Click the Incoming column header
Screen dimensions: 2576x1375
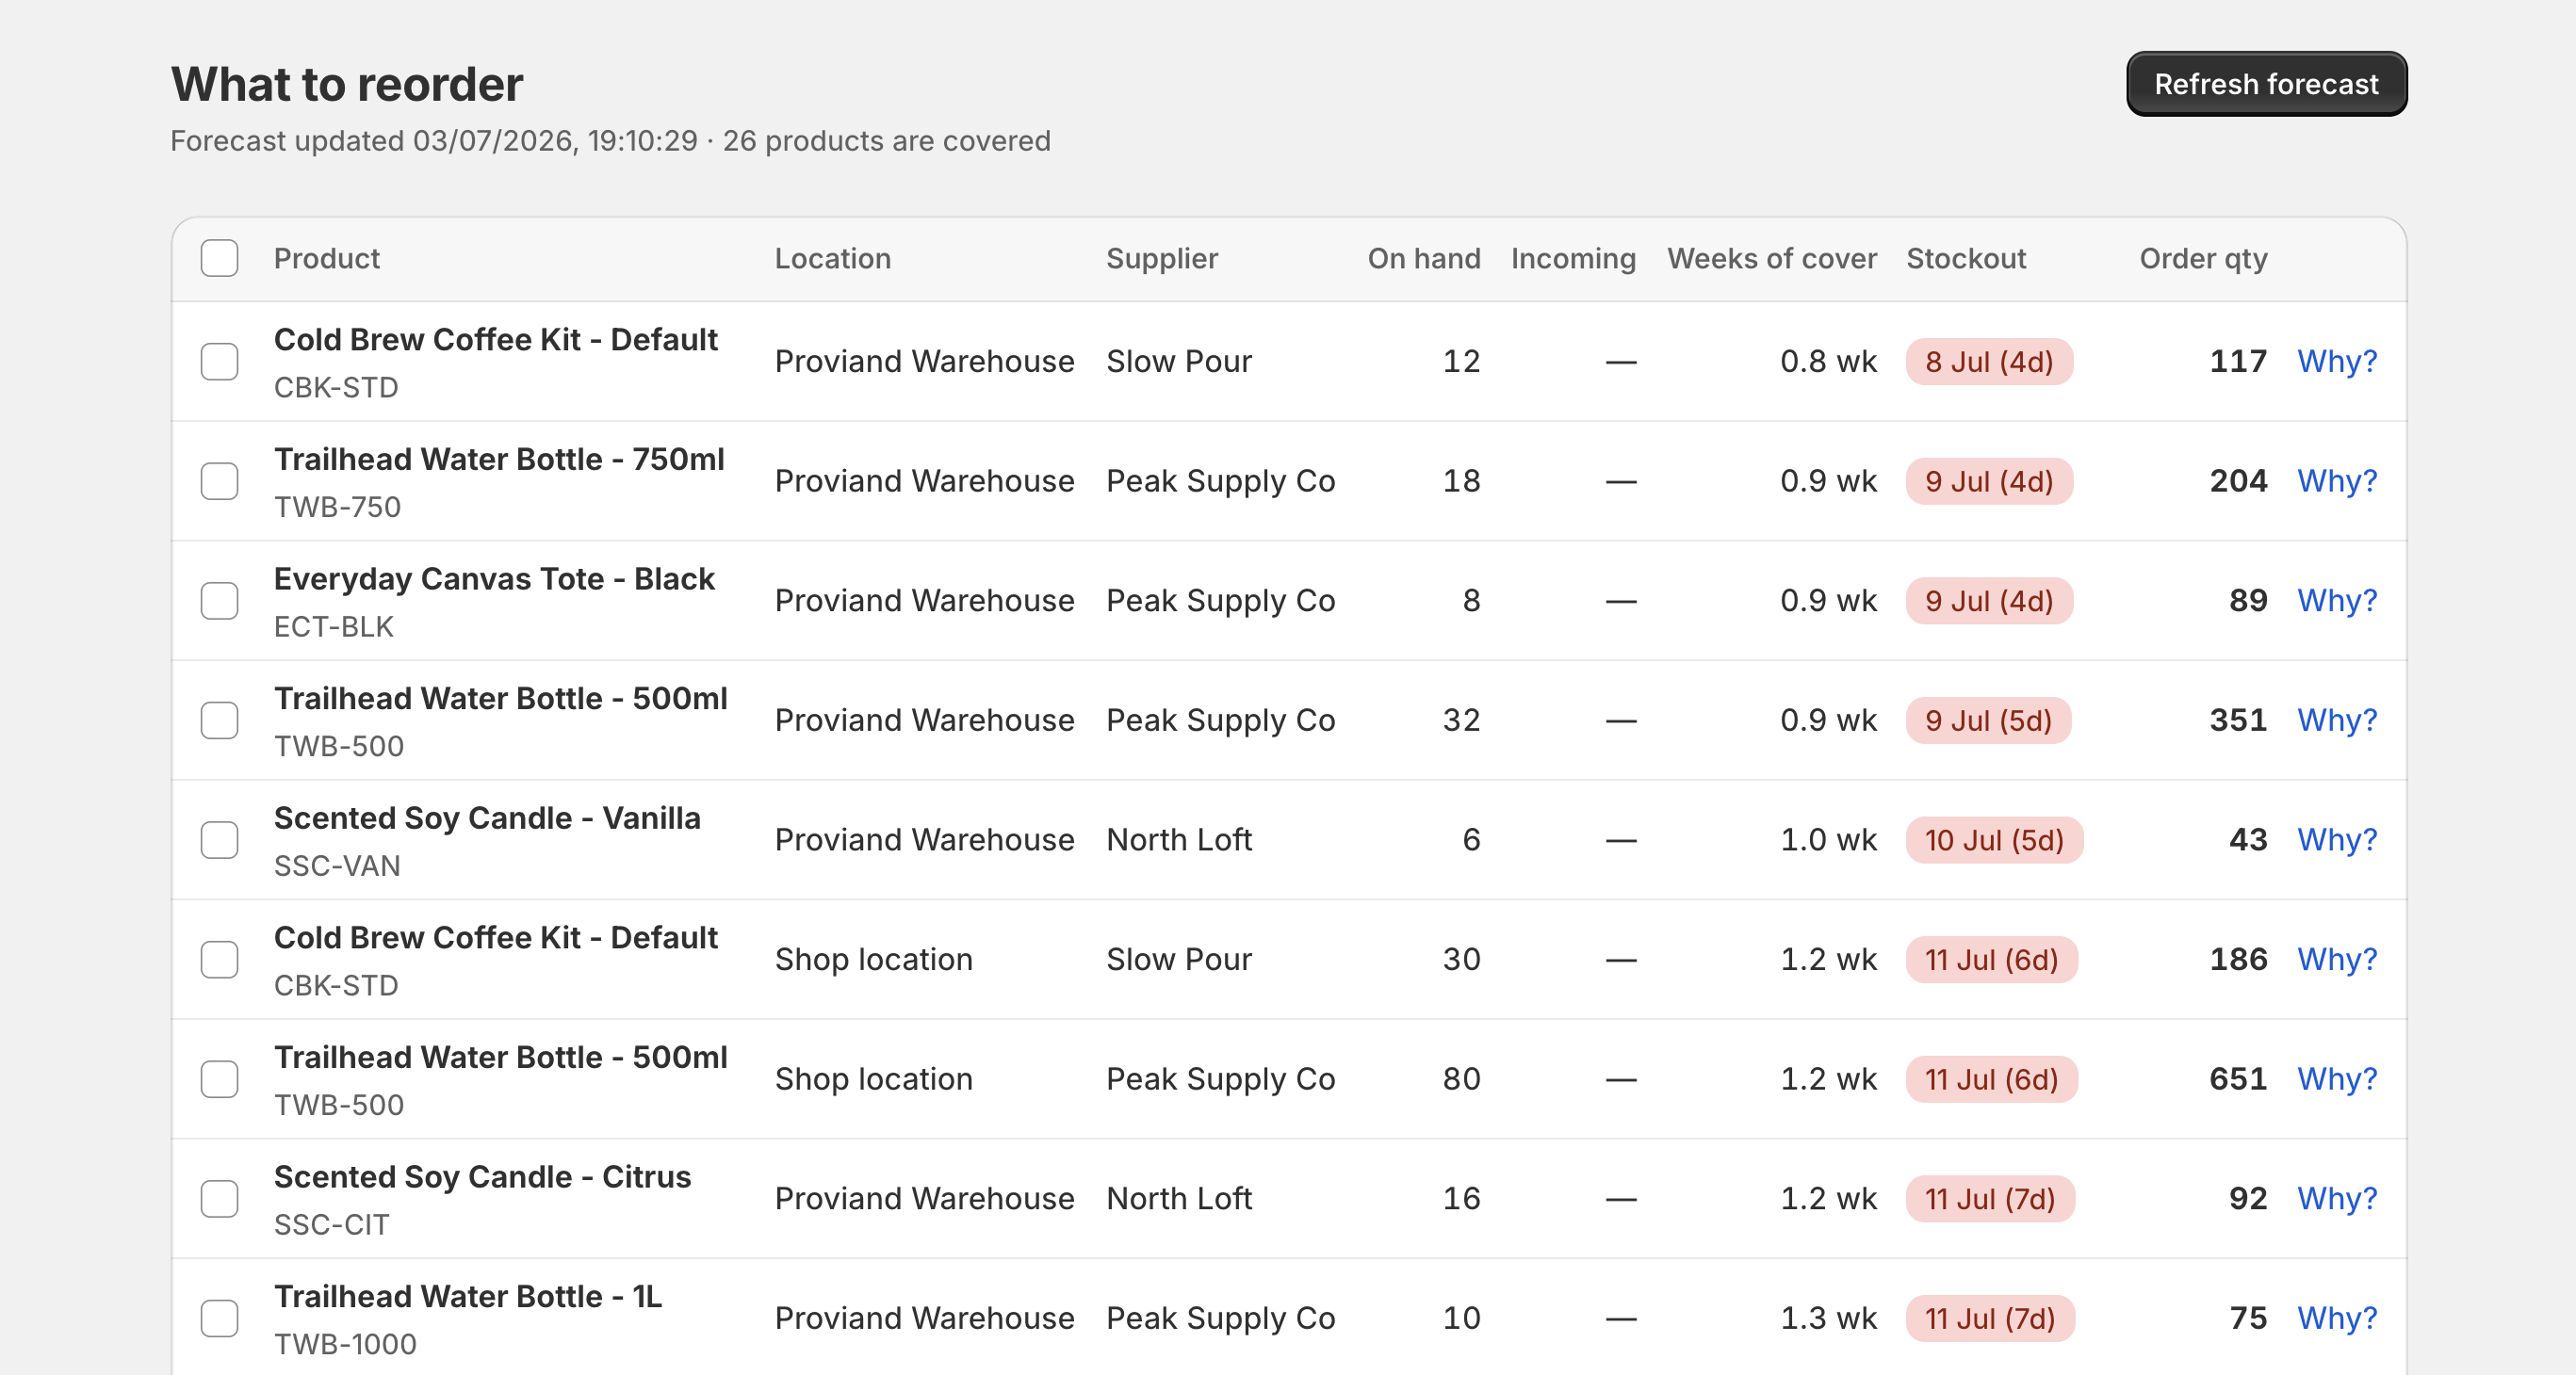click(1573, 259)
